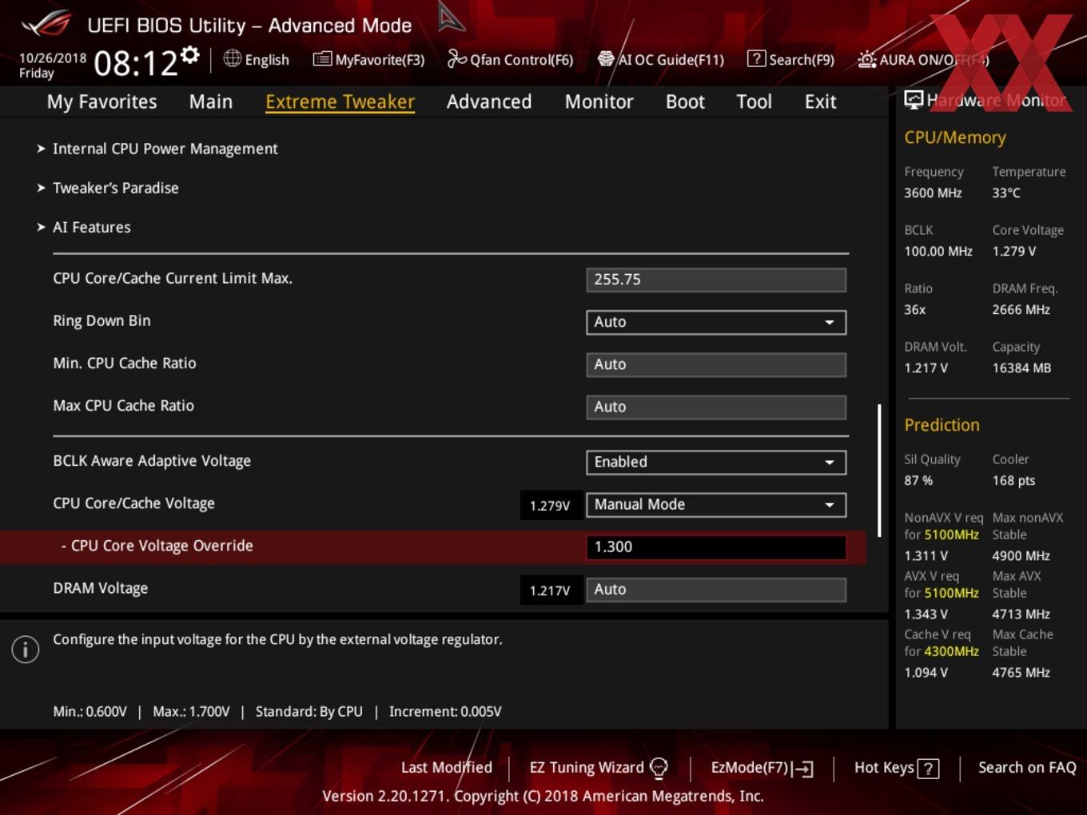Click the 1.217V DRAM voltage readout
This screenshot has width=1087, height=815.
[550, 590]
